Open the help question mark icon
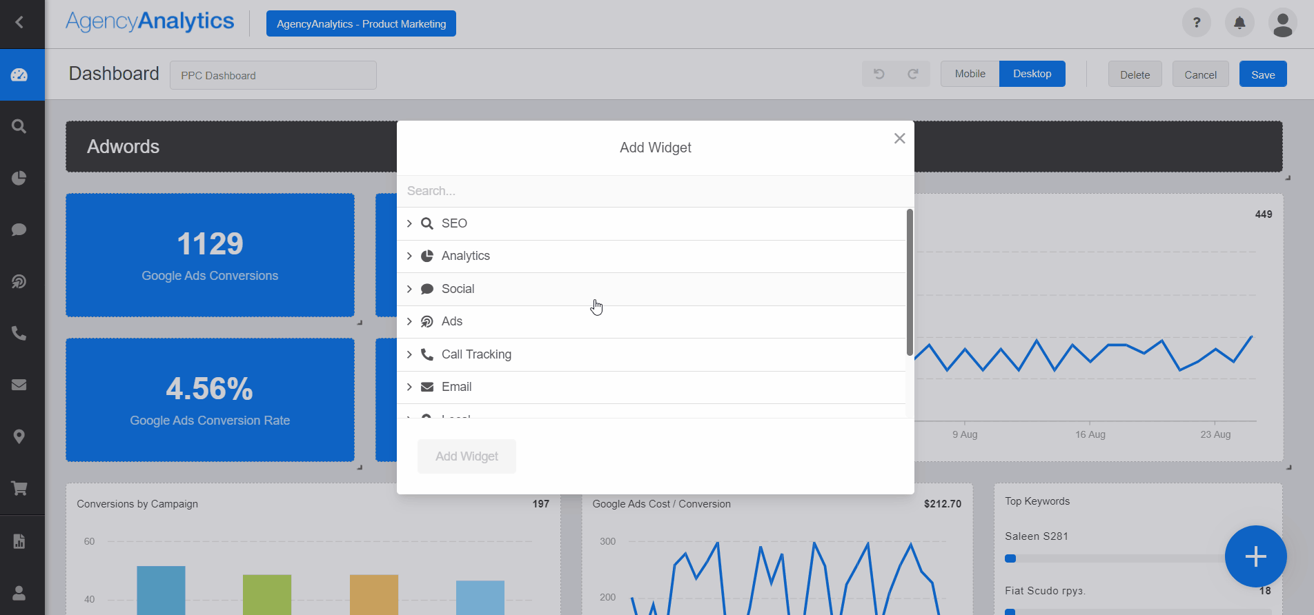 [x=1197, y=23]
